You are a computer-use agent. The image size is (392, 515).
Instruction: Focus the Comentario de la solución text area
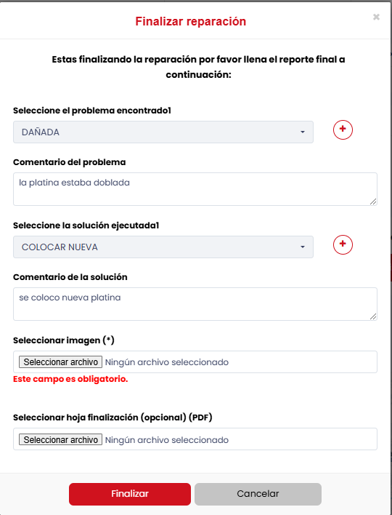(195, 304)
